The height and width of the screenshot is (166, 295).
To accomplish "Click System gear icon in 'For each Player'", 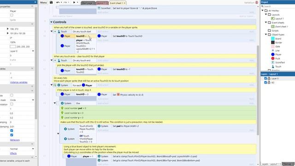I will [x=59, y=85].
